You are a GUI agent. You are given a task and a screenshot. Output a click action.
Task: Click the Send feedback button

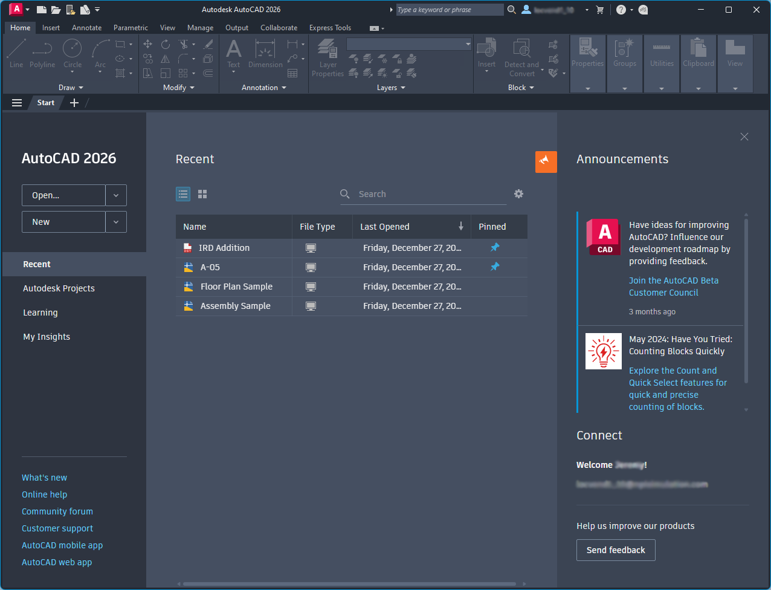click(x=616, y=550)
